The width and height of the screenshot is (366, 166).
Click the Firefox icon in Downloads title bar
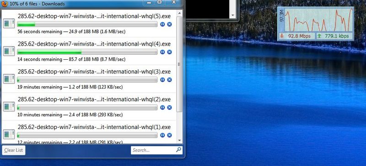[x=5, y=4]
